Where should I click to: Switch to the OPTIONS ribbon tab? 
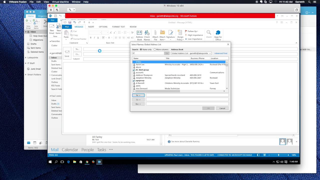103,27
